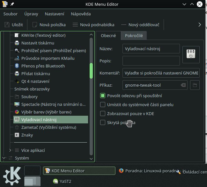
Task: Clear the Příkaz command field
Action: point(183,85)
